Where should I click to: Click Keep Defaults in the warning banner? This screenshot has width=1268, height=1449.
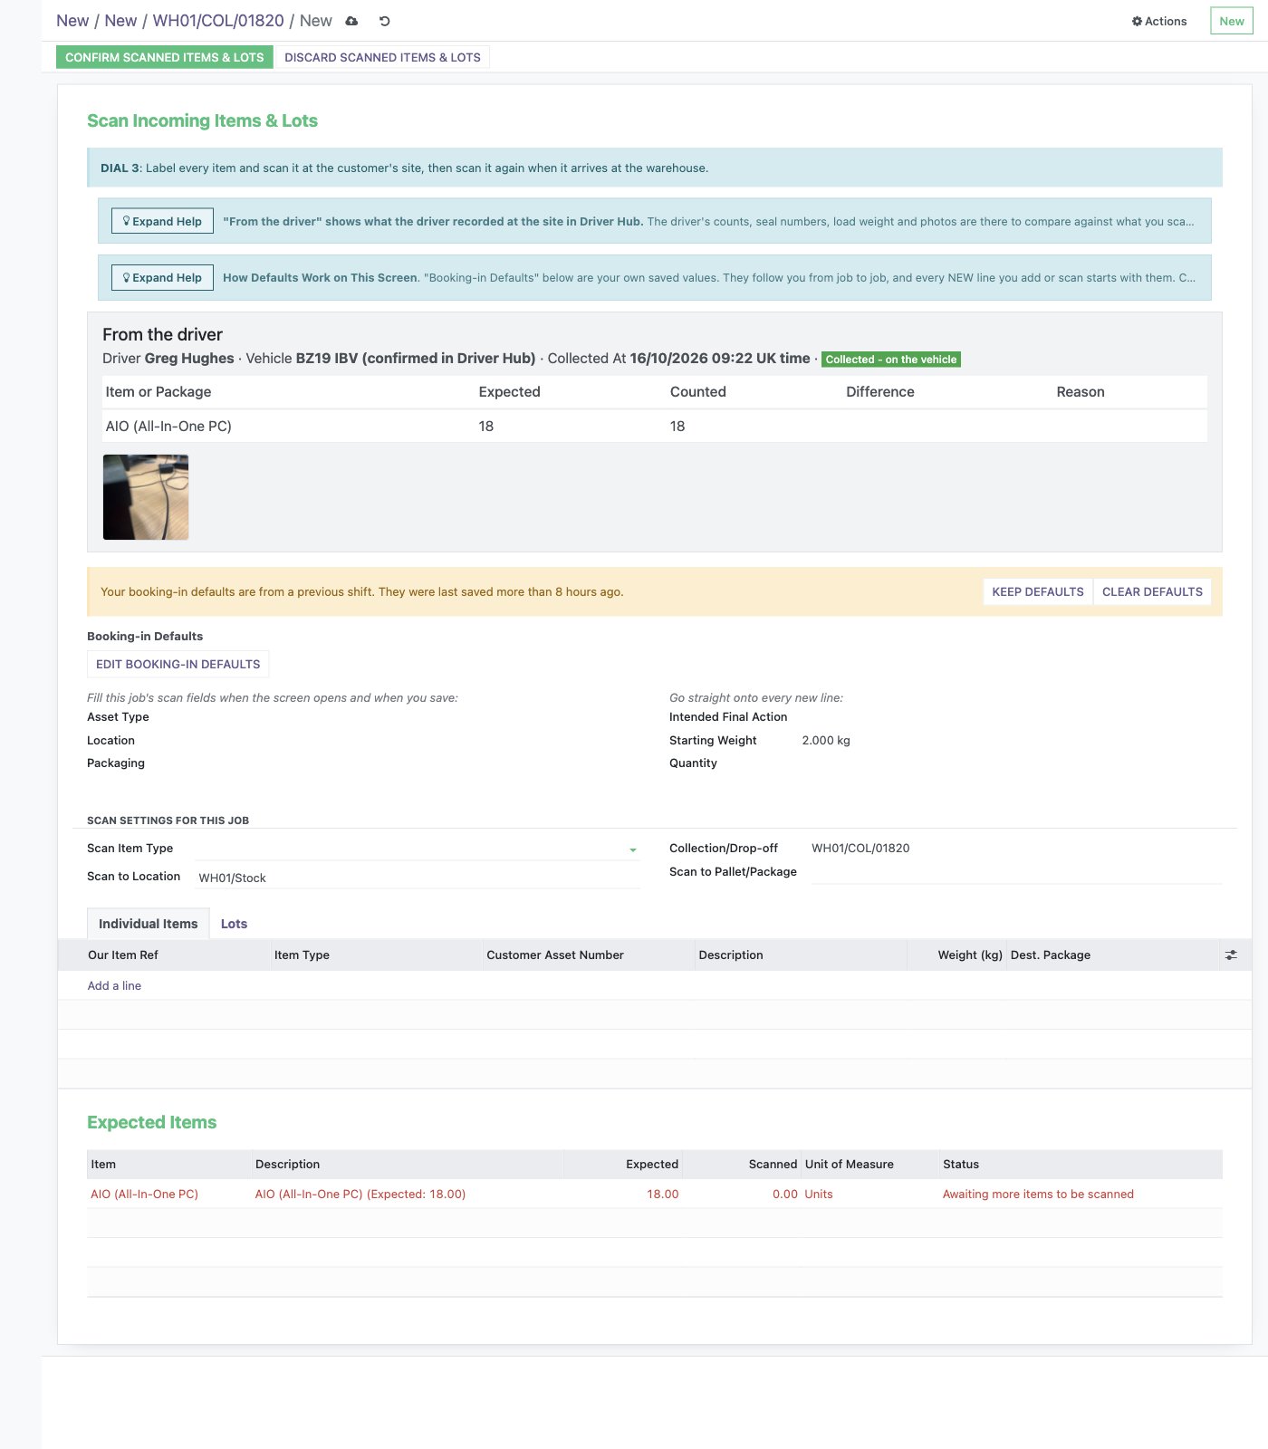click(x=1038, y=591)
